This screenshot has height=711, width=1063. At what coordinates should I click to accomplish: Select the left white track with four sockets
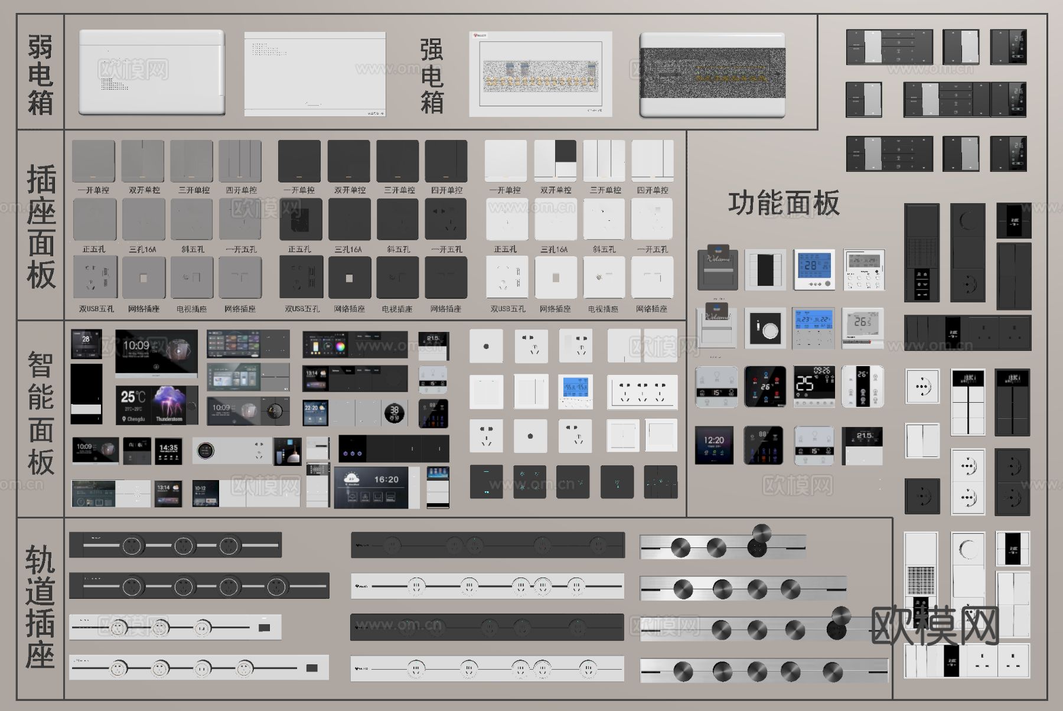pyautogui.click(x=199, y=667)
